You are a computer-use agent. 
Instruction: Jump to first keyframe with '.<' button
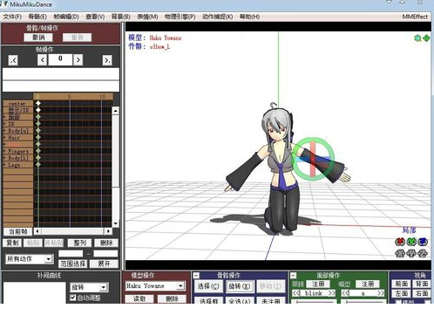[x=13, y=60]
